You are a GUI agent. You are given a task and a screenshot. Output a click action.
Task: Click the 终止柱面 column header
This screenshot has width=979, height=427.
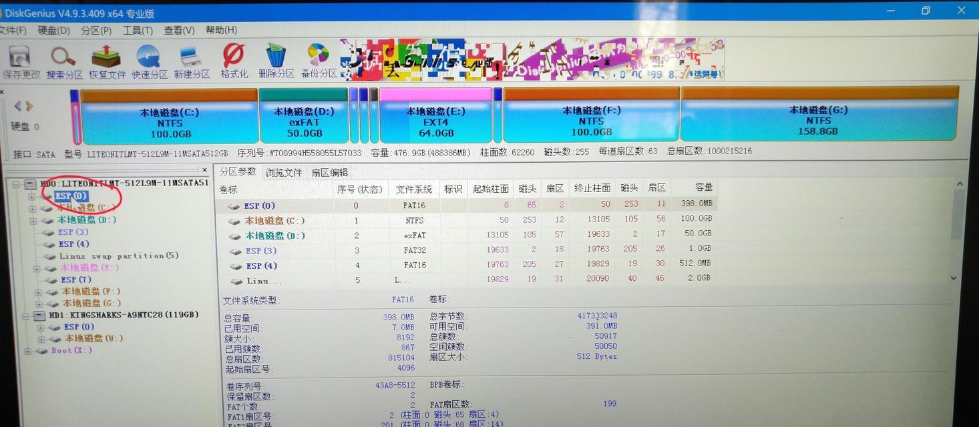coord(592,189)
